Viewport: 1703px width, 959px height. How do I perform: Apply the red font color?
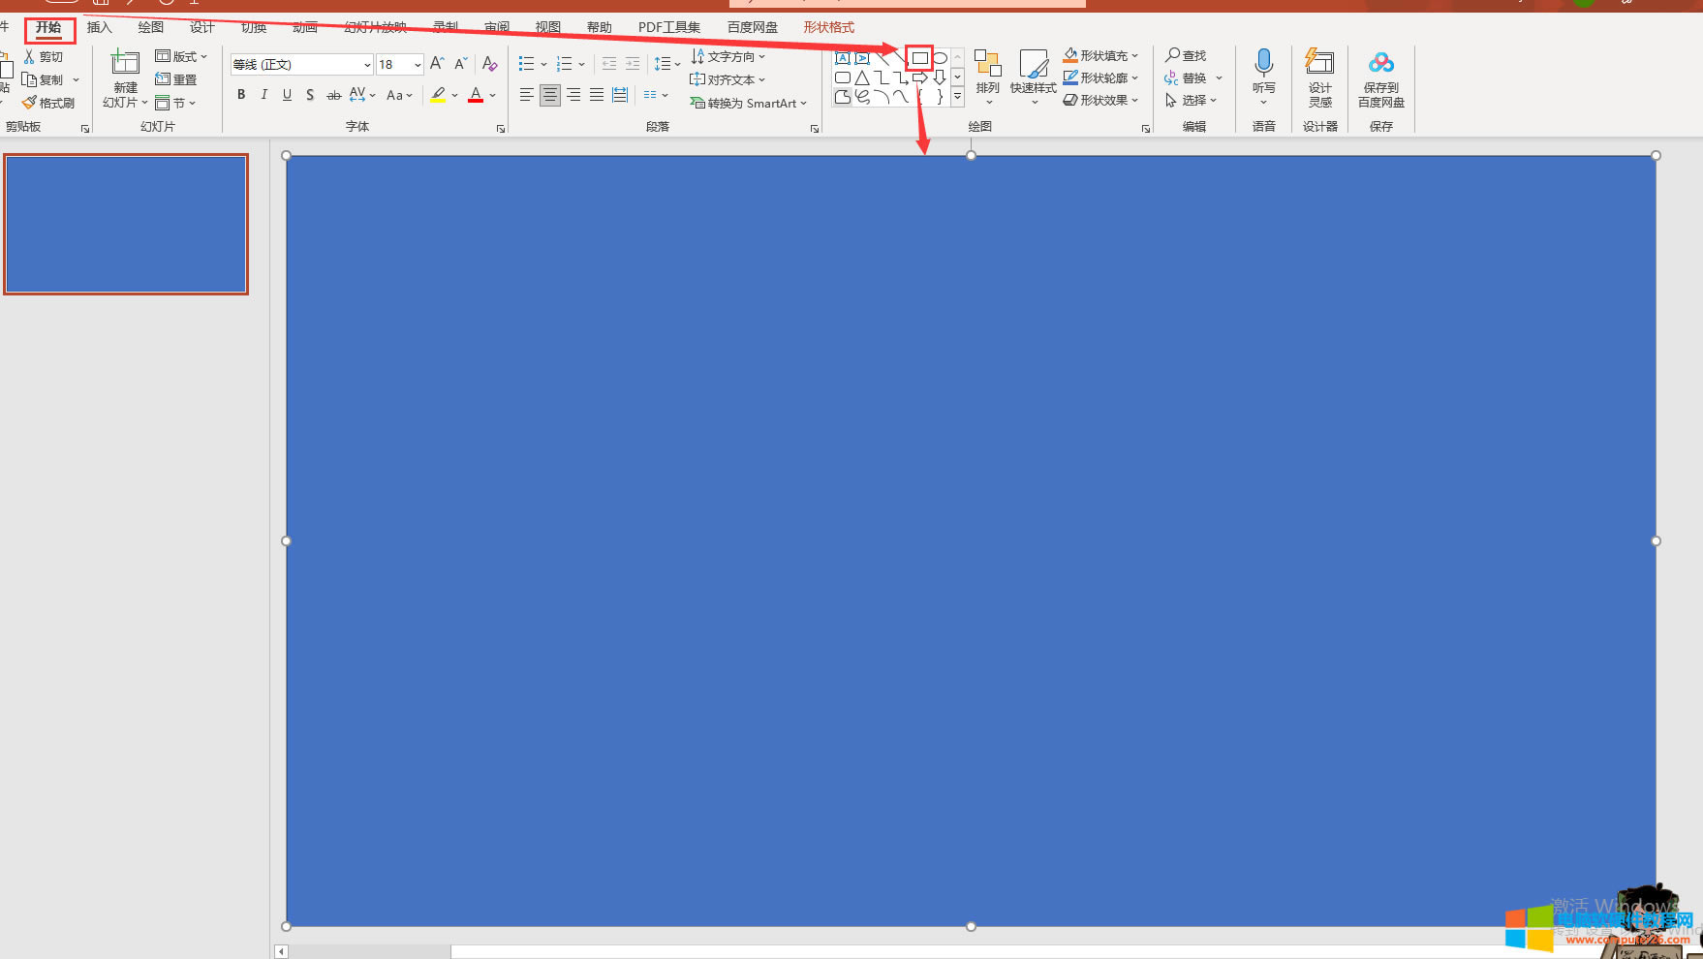pyautogui.click(x=476, y=95)
